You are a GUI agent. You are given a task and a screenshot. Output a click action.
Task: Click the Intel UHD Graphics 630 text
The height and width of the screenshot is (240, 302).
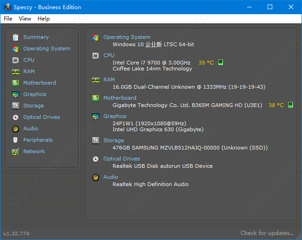coord(158,129)
